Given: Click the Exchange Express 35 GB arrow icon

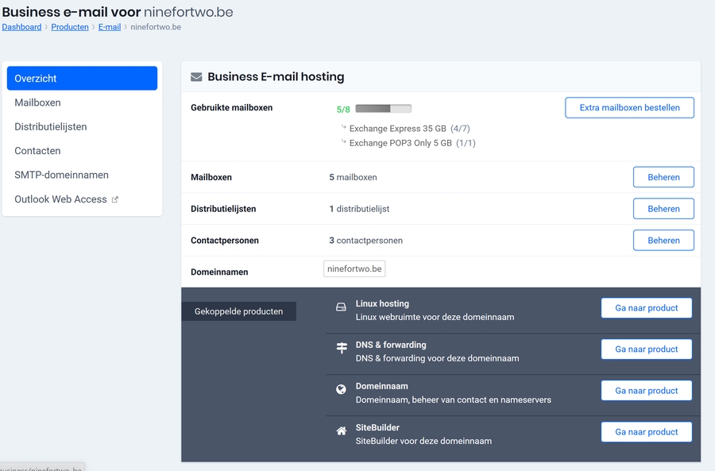Looking at the screenshot, I should [x=343, y=128].
